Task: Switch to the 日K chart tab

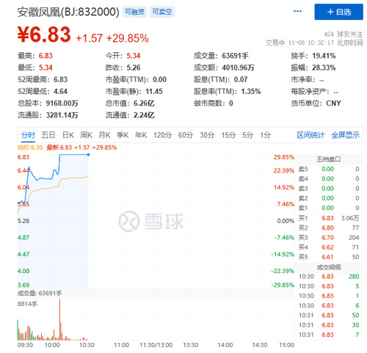Action: (x=68, y=135)
